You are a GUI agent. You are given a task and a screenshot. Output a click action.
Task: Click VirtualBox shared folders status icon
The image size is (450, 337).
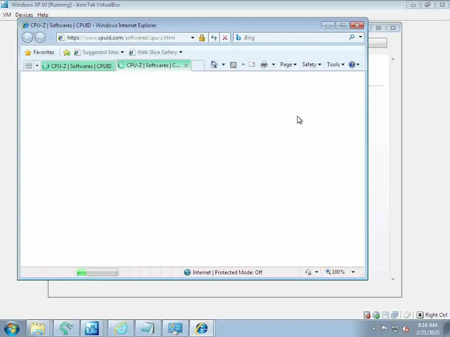pyautogui.click(x=395, y=315)
